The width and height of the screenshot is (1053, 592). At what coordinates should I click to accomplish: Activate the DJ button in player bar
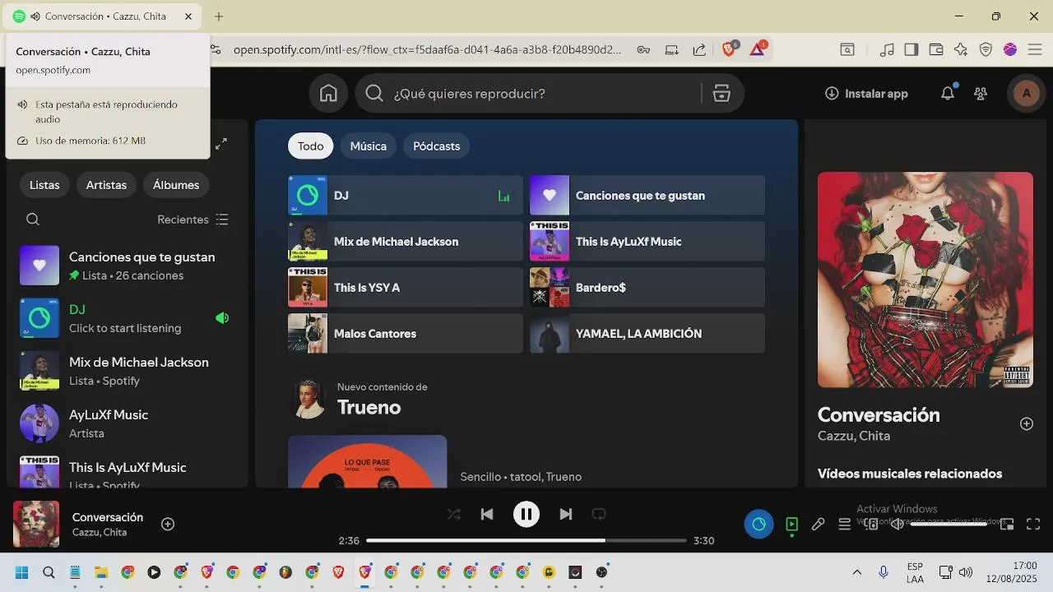pyautogui.click(x=758, y=524)
